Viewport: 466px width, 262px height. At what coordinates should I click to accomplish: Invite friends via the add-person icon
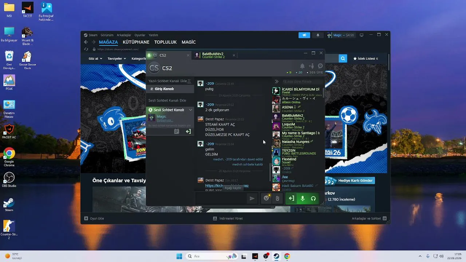pos(311,66)
